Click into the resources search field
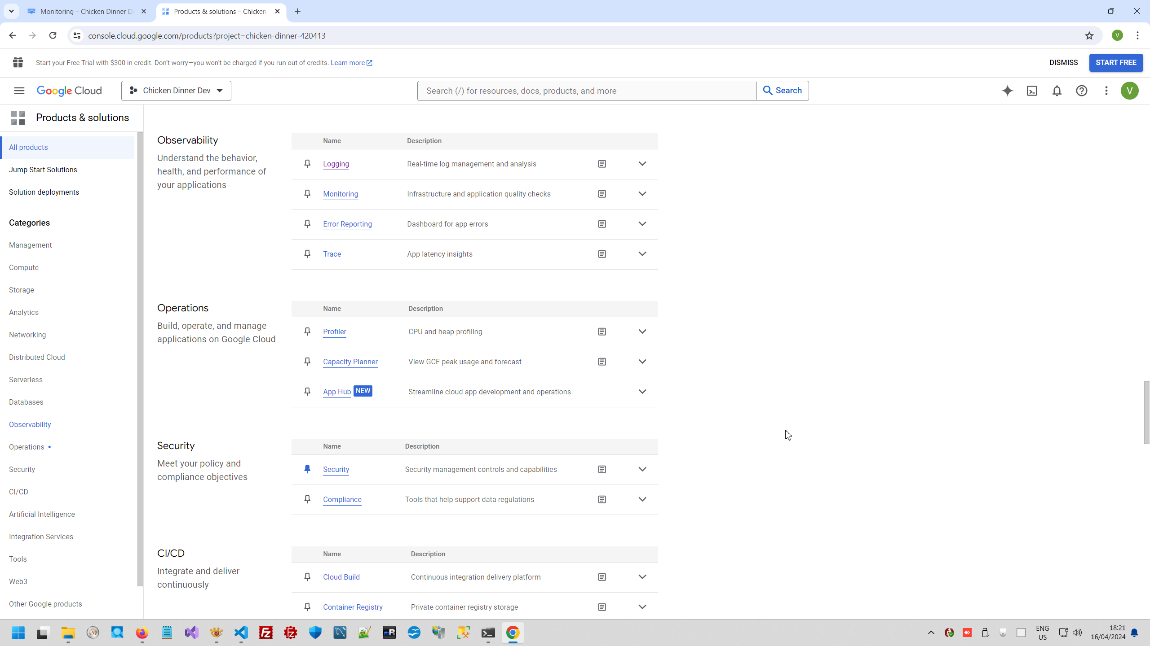The image size is (1150, 646). pyautogui.click(x=586, y=91)
